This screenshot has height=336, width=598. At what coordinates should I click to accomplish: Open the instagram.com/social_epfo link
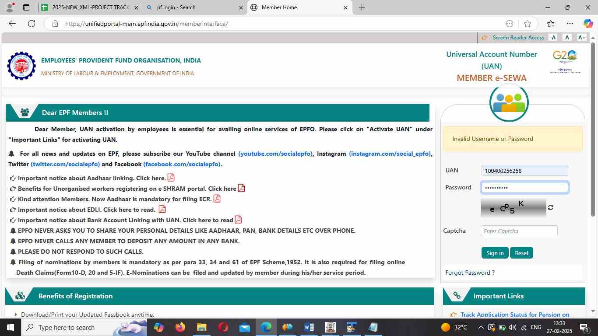(390, 154)
